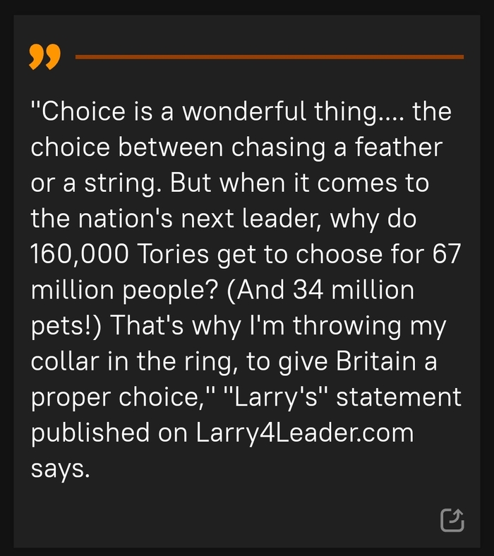Click the share icon on the quote card

coord(452,519)
